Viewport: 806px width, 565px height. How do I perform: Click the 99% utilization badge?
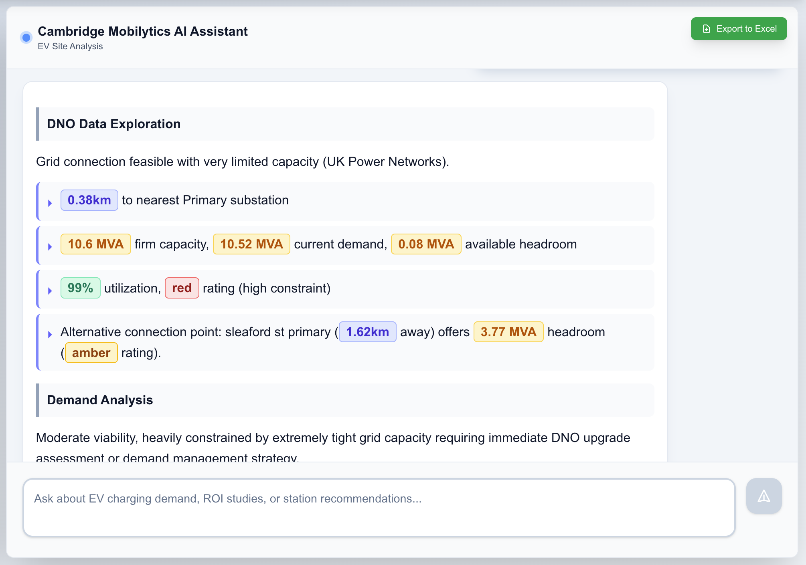tap(80, 288)
